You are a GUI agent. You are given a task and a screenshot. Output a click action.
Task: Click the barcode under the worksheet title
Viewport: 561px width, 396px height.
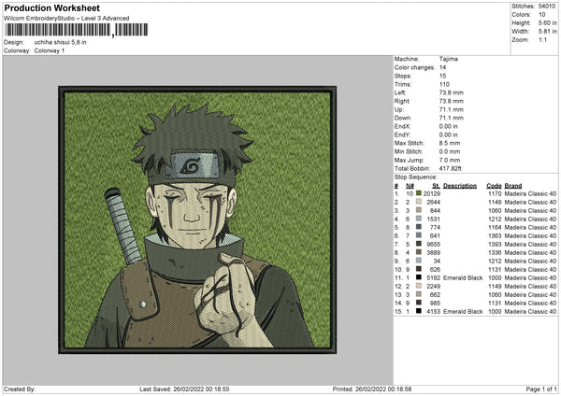[x=77, y=30]
